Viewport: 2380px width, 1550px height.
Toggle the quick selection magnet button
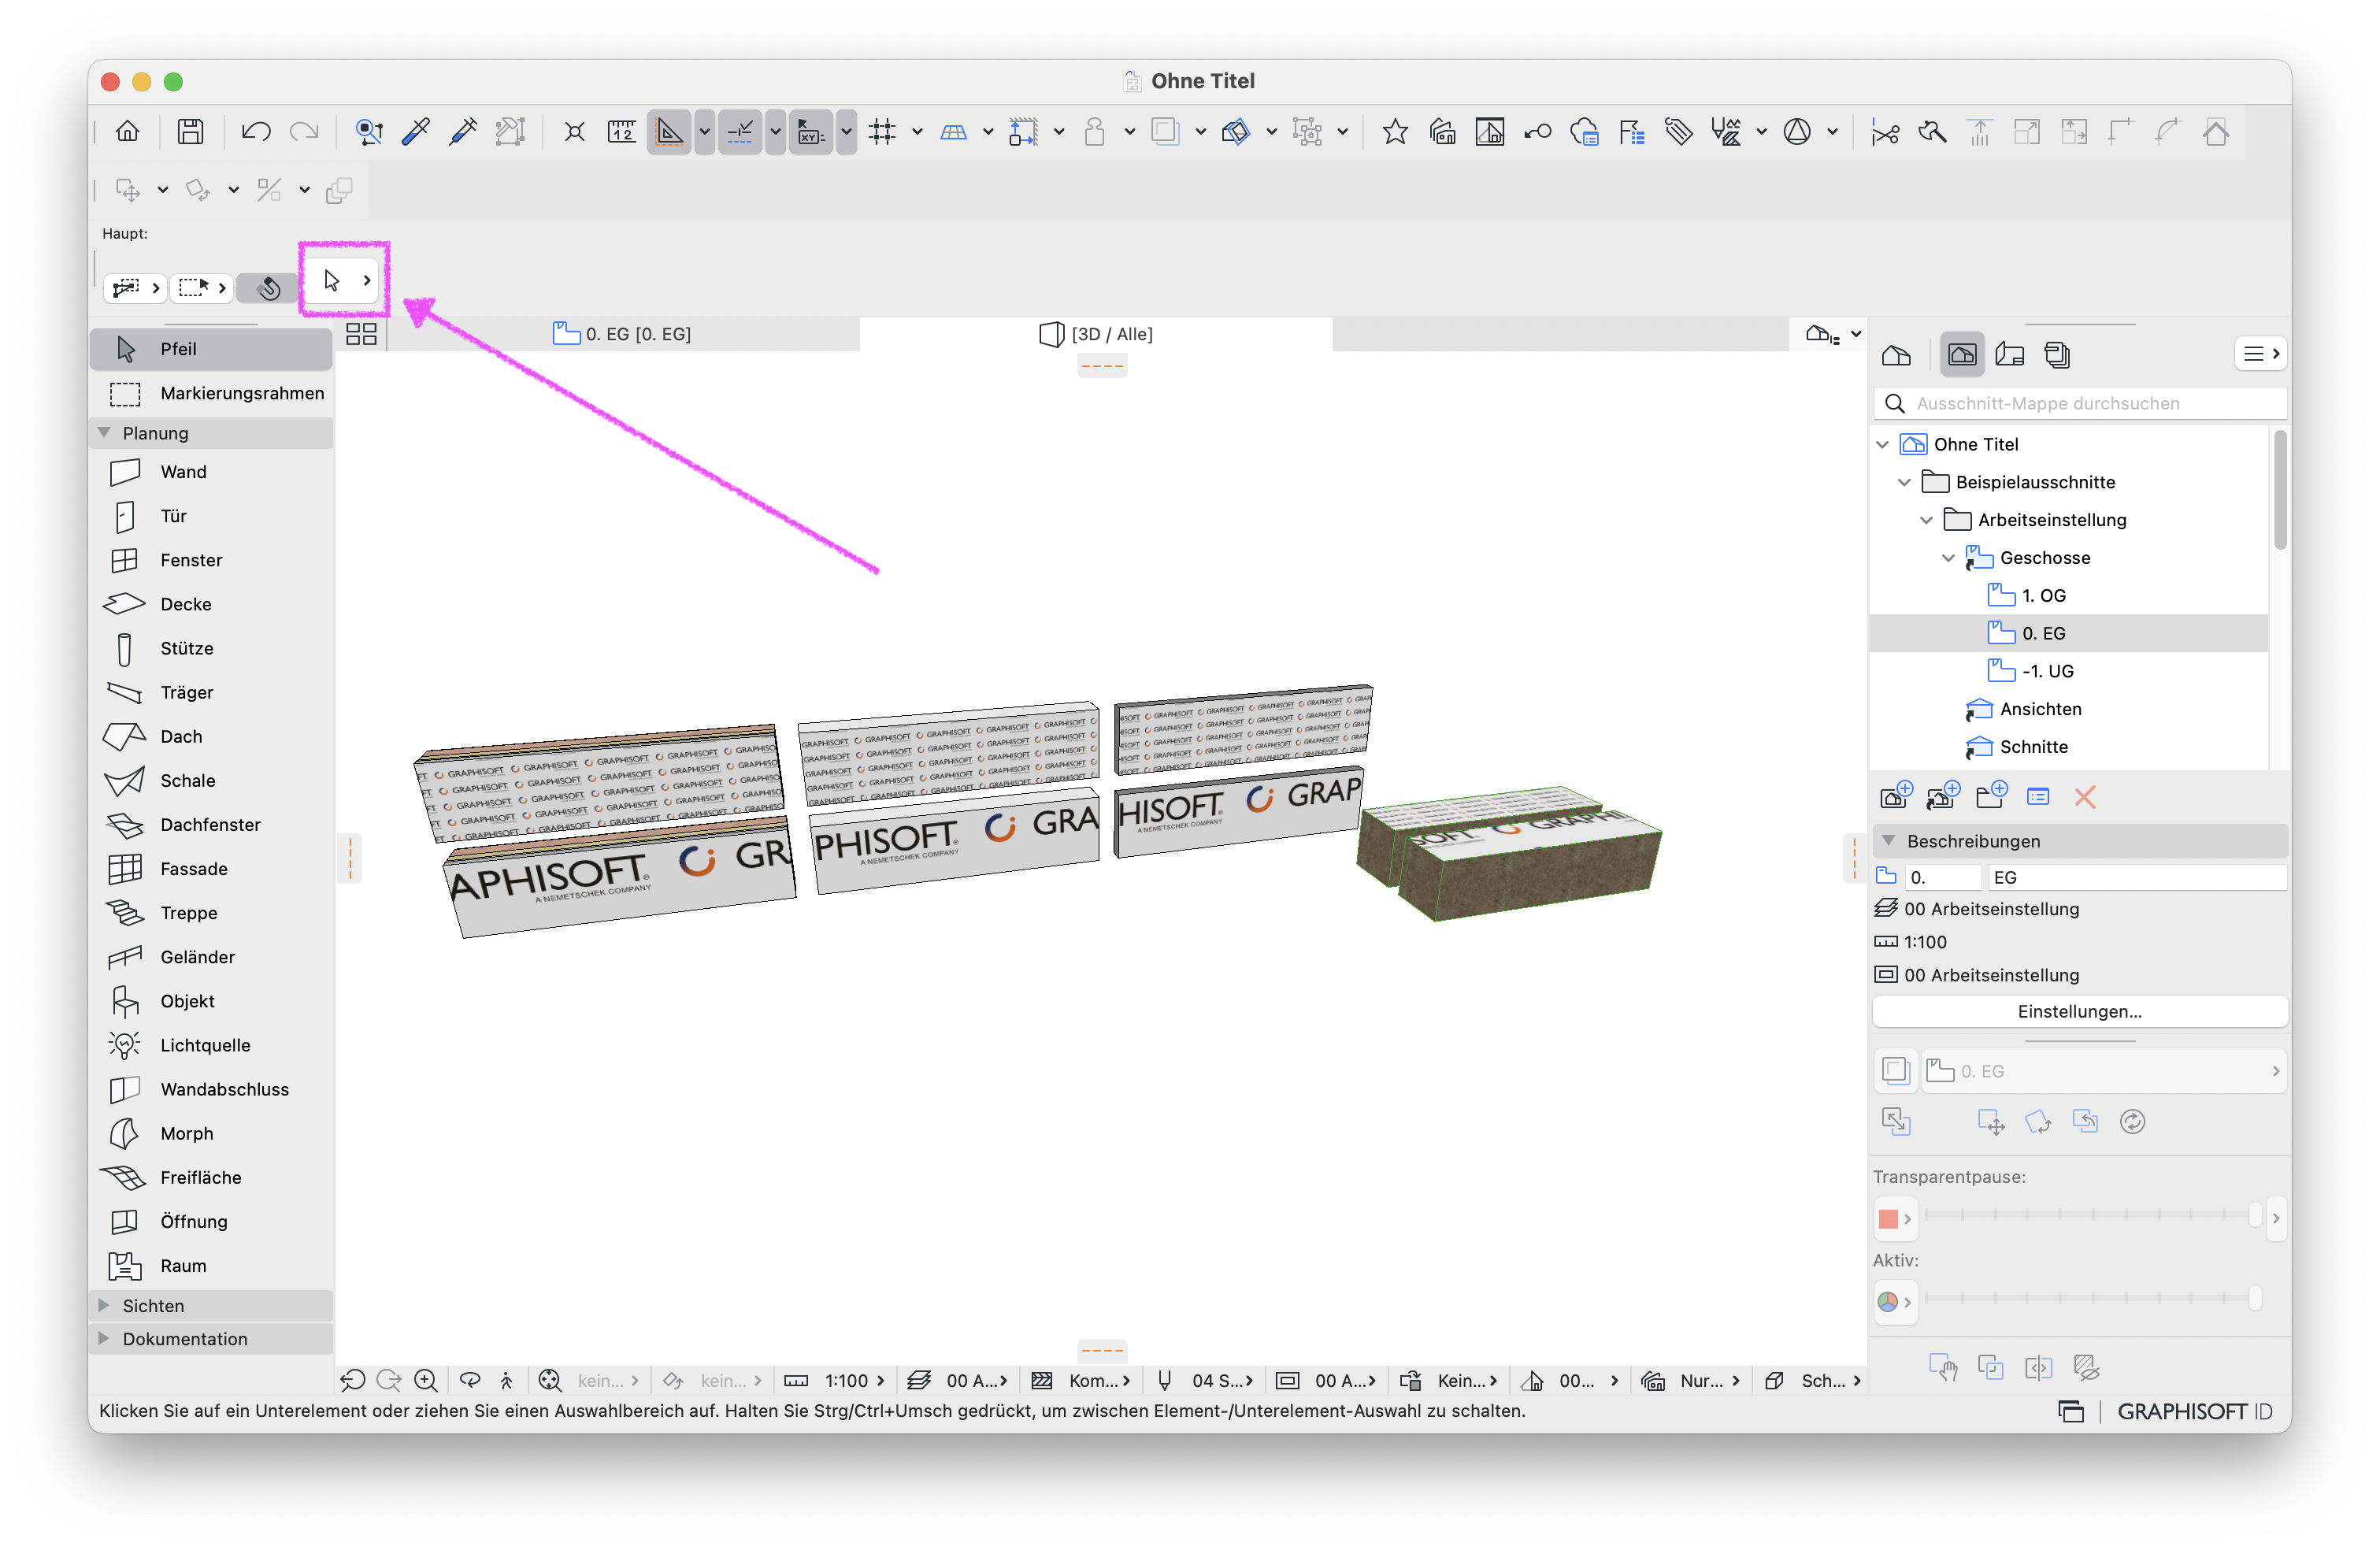(268, 288)
